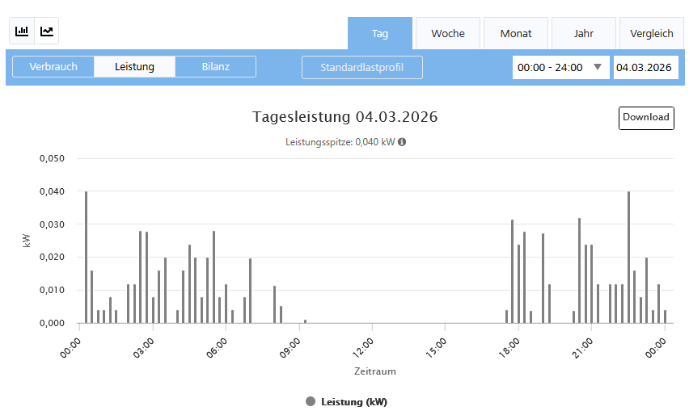
Task: Switch to the Monat tab
Action: [x=516, y=34]
